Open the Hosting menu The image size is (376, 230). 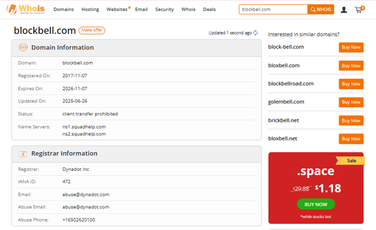(90, 10)
